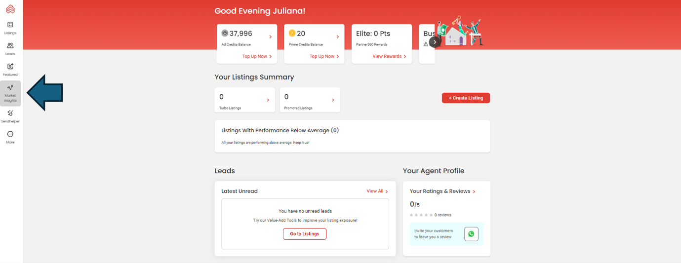Screen dimensions: 681x263
Task: Open the Turbo Listings card
Action: [x=245, y=100]
